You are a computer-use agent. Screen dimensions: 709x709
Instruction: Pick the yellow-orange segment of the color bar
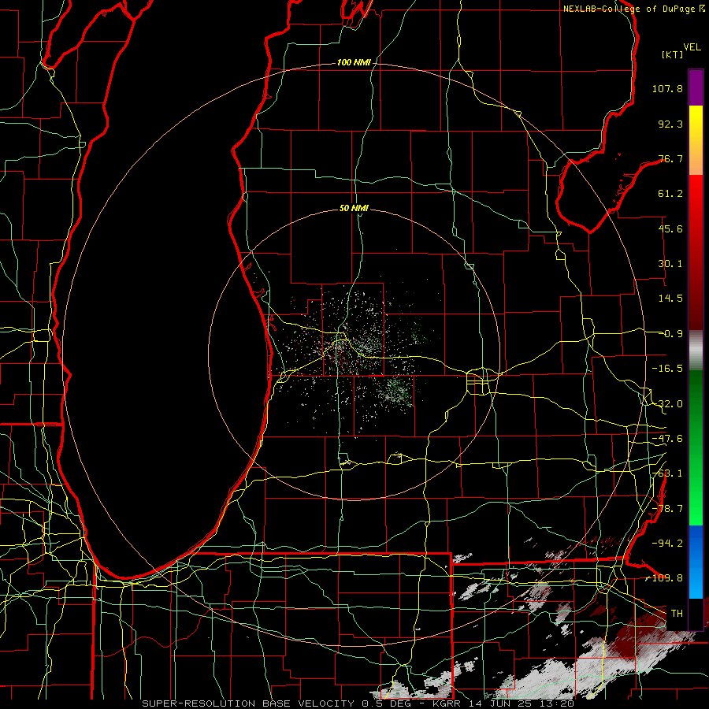(696, 141)
